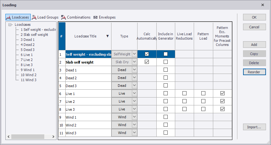The width and height of the screenshot is (271, 145).
Task: Enable Pattern Load for Live 2
Action: (x=203, y=101)
